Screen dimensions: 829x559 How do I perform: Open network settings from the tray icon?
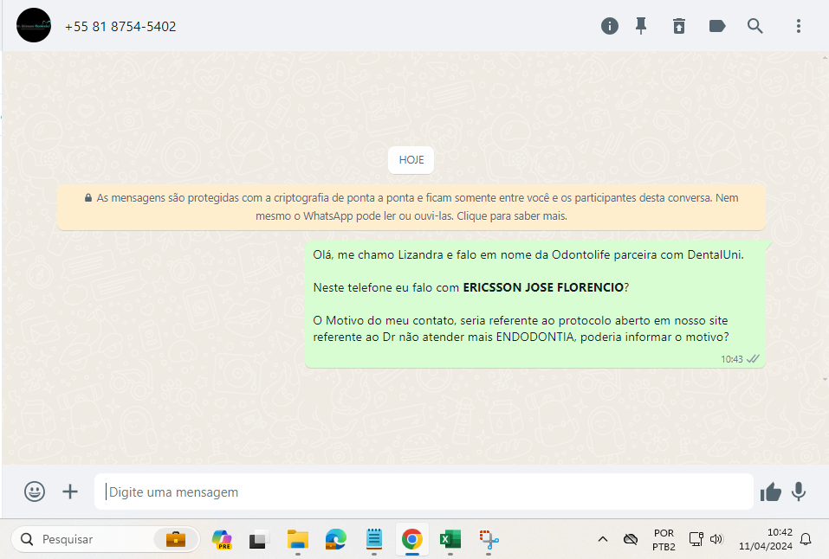pos(696,539)
